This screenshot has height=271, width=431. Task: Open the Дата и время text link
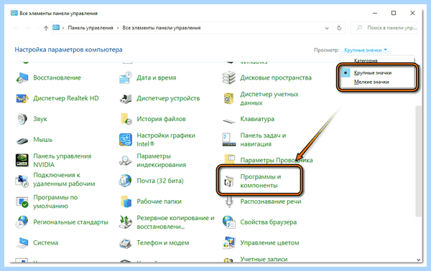click(x=157, y=78)
